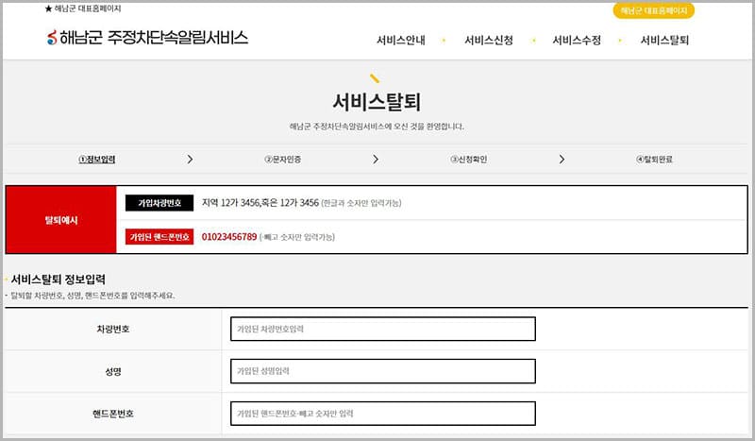Screen dimensions: 755x441
Task: Select the ④탈퇴완료 step
Action: (x=654, y=160)
